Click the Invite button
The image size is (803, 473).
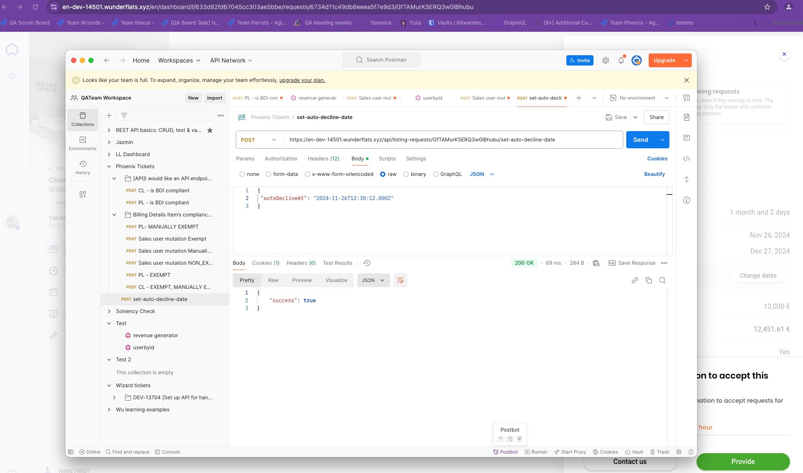(x=580, y=60)
